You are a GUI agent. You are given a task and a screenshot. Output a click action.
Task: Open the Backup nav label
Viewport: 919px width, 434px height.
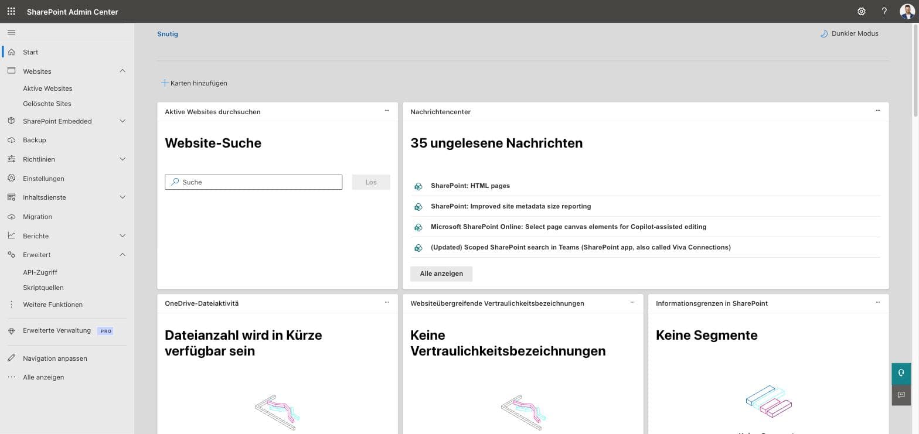click(35, 140)
